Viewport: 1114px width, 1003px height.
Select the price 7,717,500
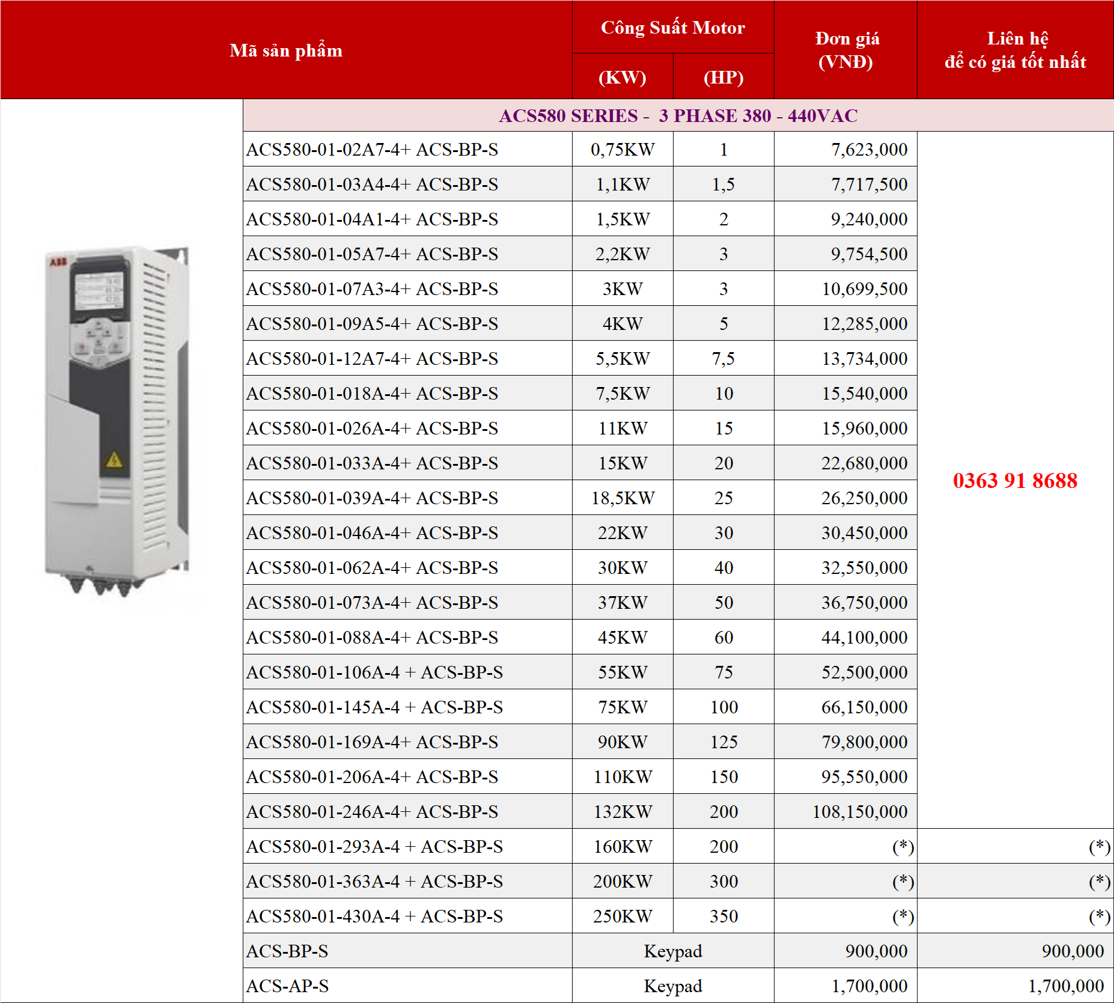tap(869, 184)
